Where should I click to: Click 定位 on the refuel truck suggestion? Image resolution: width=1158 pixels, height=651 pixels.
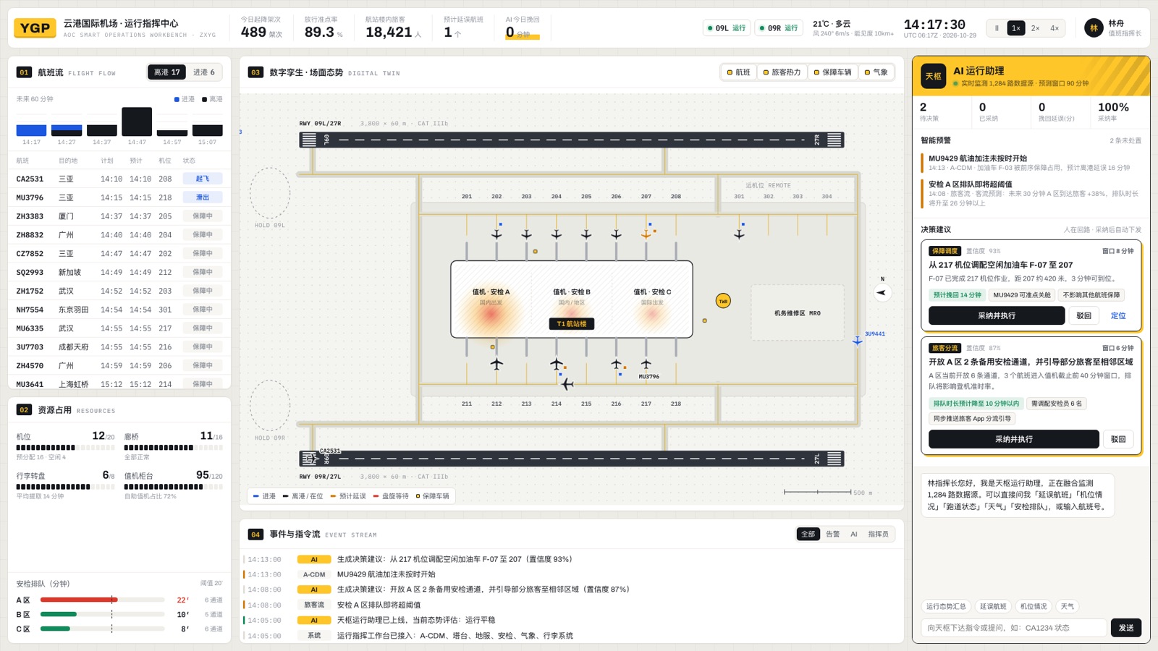pyautogui.click(x=1118, y=315)
